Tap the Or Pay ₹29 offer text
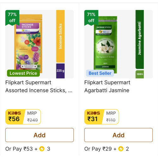This screenshot has width=158, height=158. [98, 149]
